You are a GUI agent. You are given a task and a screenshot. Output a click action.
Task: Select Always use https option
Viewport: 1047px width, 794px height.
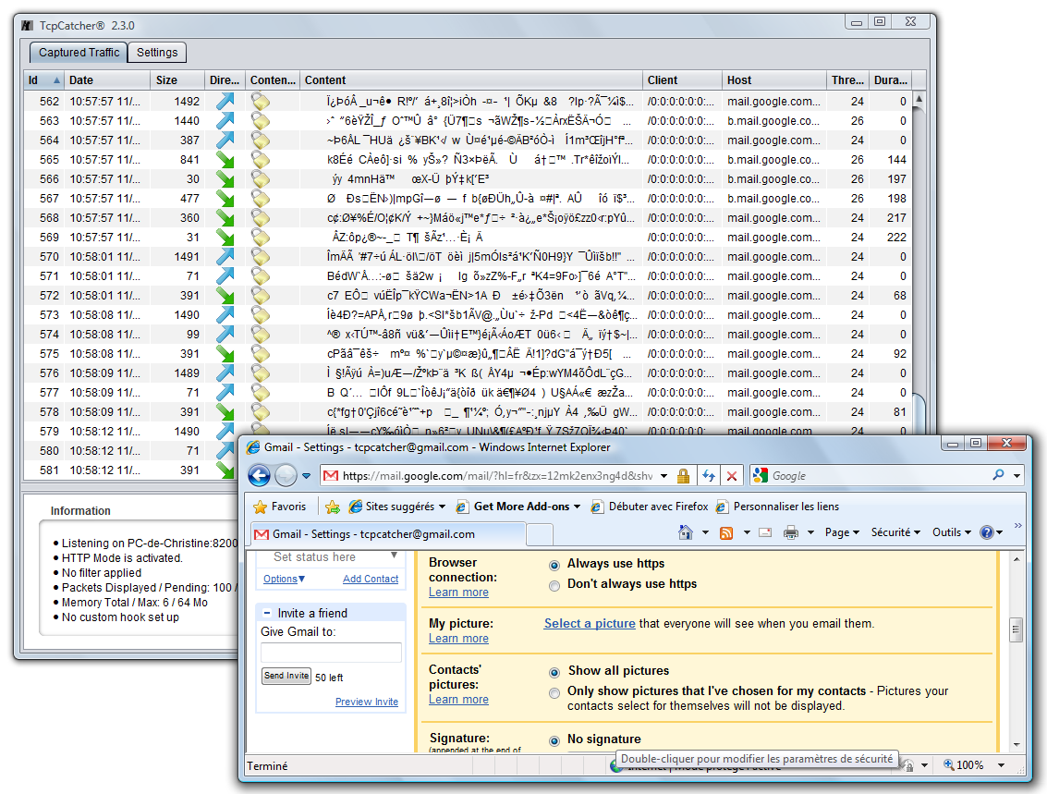pyautogui.click(x=554, y=565)
